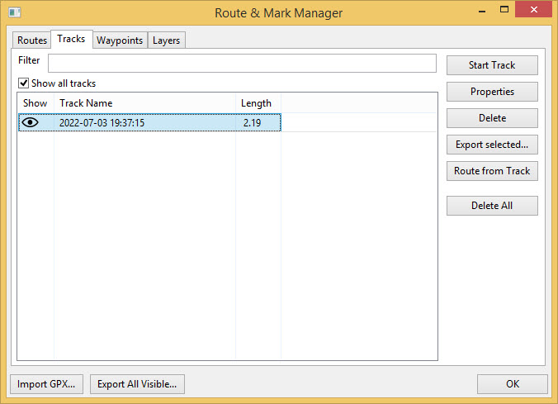Image resolution: width=558 pixels, height=404 pixels.
Task: Sort tracks by Length column header
Action: (x=258, y=103)
